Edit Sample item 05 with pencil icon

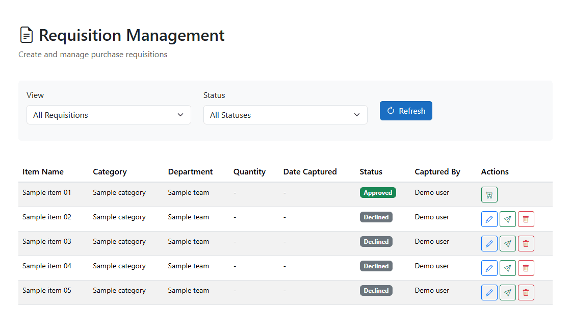489,292
